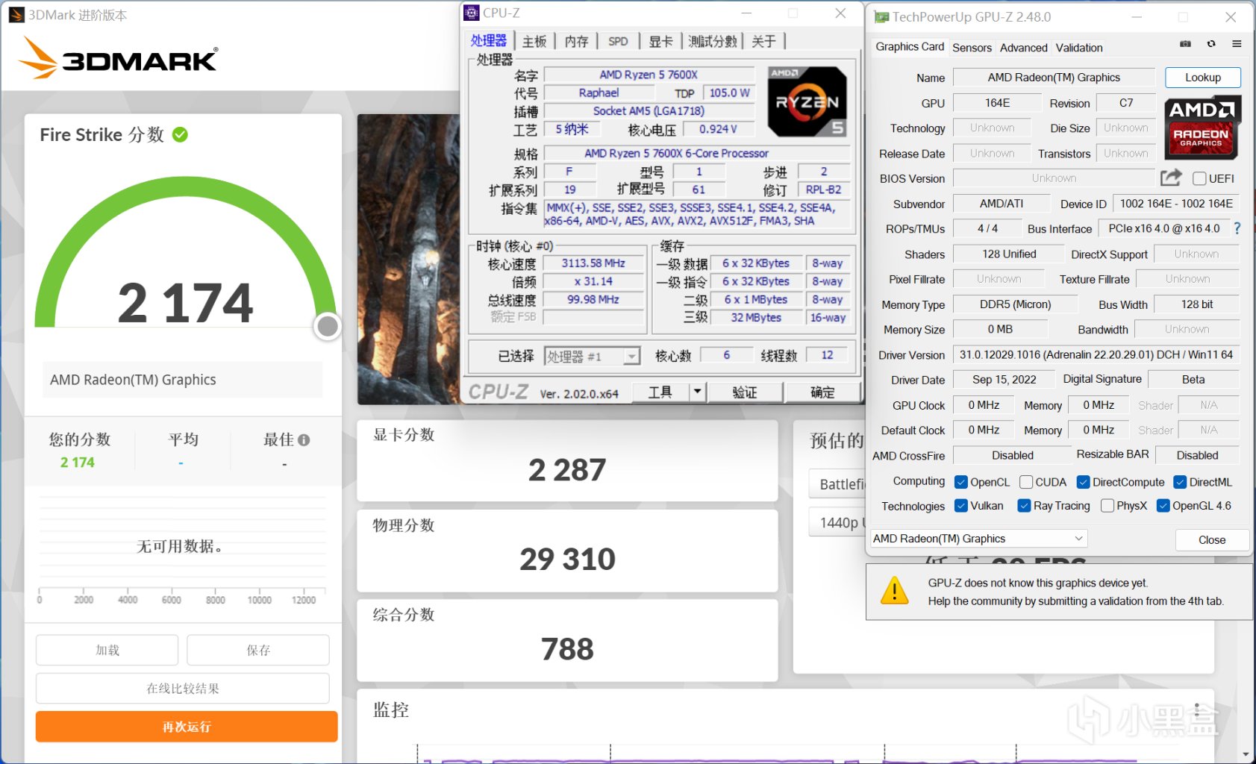Open the 1440p resolution dropdown in 3DMark
This screenshot has height=764, width=1256.
pos(837,522)
